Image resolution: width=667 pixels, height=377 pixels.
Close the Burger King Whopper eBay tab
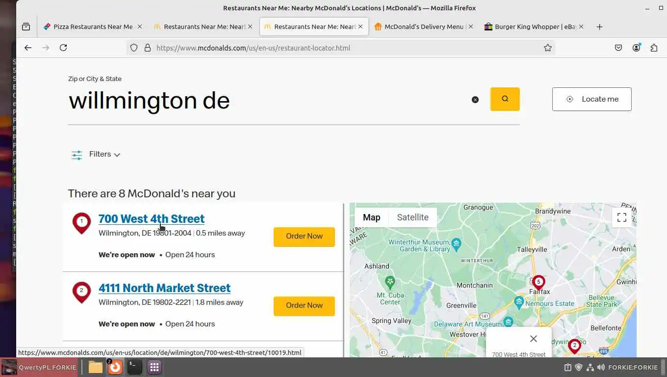pos(581,27)
